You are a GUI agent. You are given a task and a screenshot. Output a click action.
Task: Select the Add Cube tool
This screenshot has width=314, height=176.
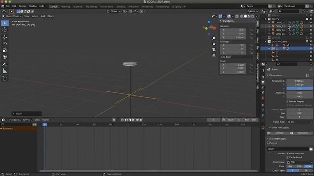point(5,78)
